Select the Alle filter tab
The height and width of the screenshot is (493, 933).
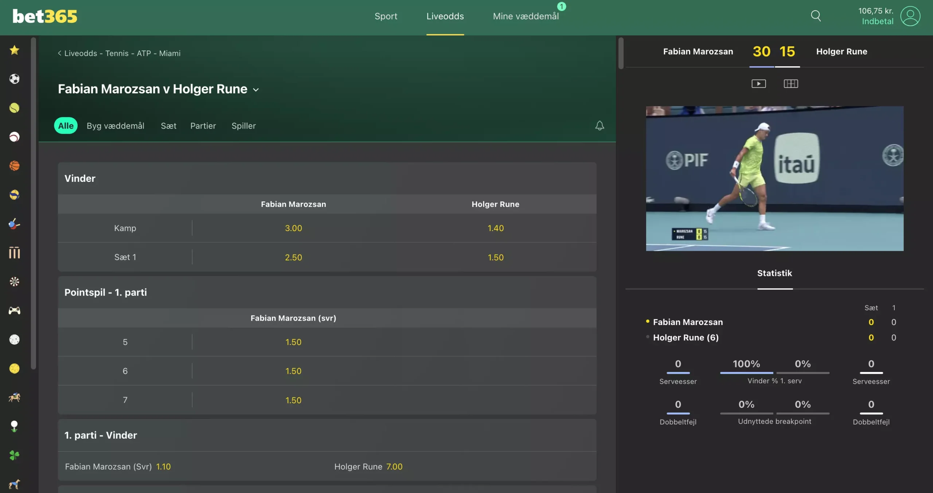pyautogui.click(x=66, y=126)
